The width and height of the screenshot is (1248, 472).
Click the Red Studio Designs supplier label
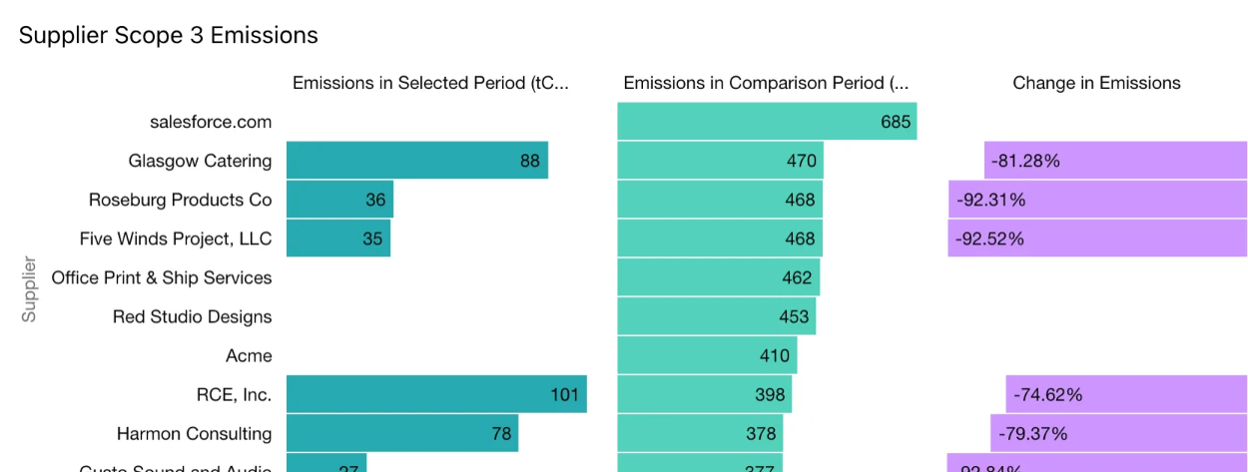pos(192,316)
